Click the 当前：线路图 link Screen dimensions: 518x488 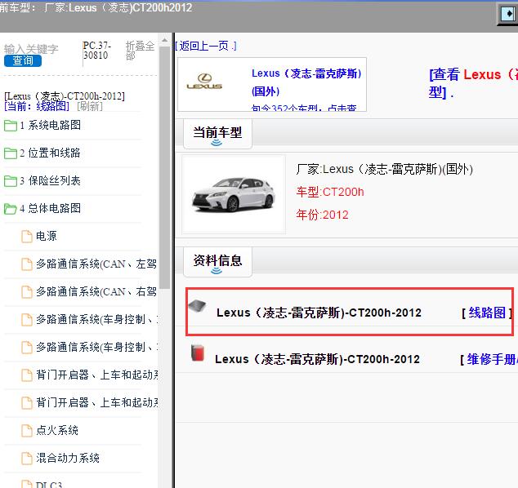37,106
